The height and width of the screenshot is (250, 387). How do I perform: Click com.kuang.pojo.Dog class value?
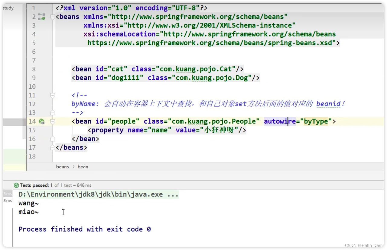pyautogui.click(x=212, y=78)
